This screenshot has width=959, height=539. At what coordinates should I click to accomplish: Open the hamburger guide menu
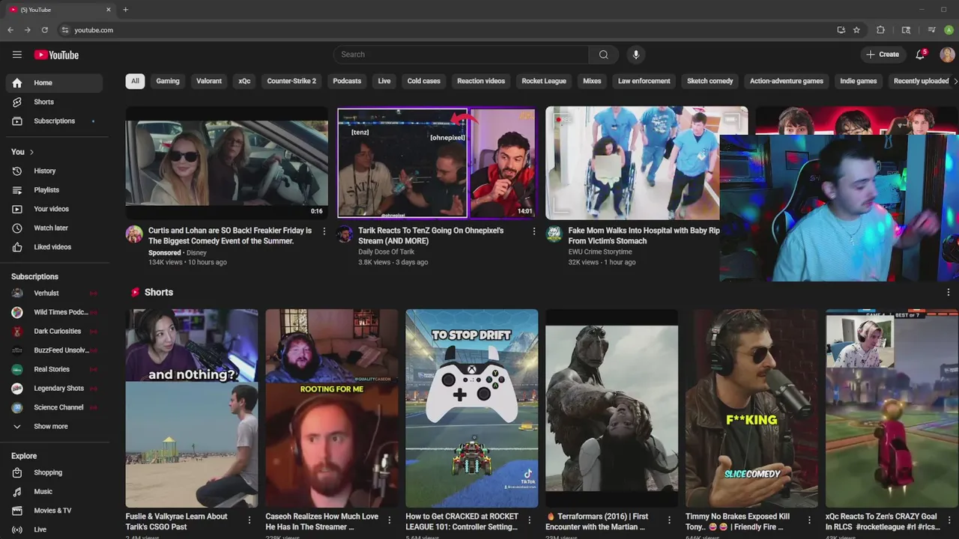pos(17,55)
